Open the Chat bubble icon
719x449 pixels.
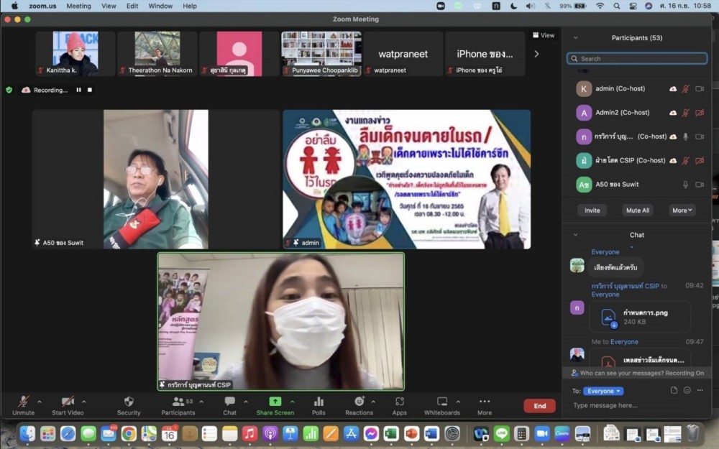coord(229,402)
